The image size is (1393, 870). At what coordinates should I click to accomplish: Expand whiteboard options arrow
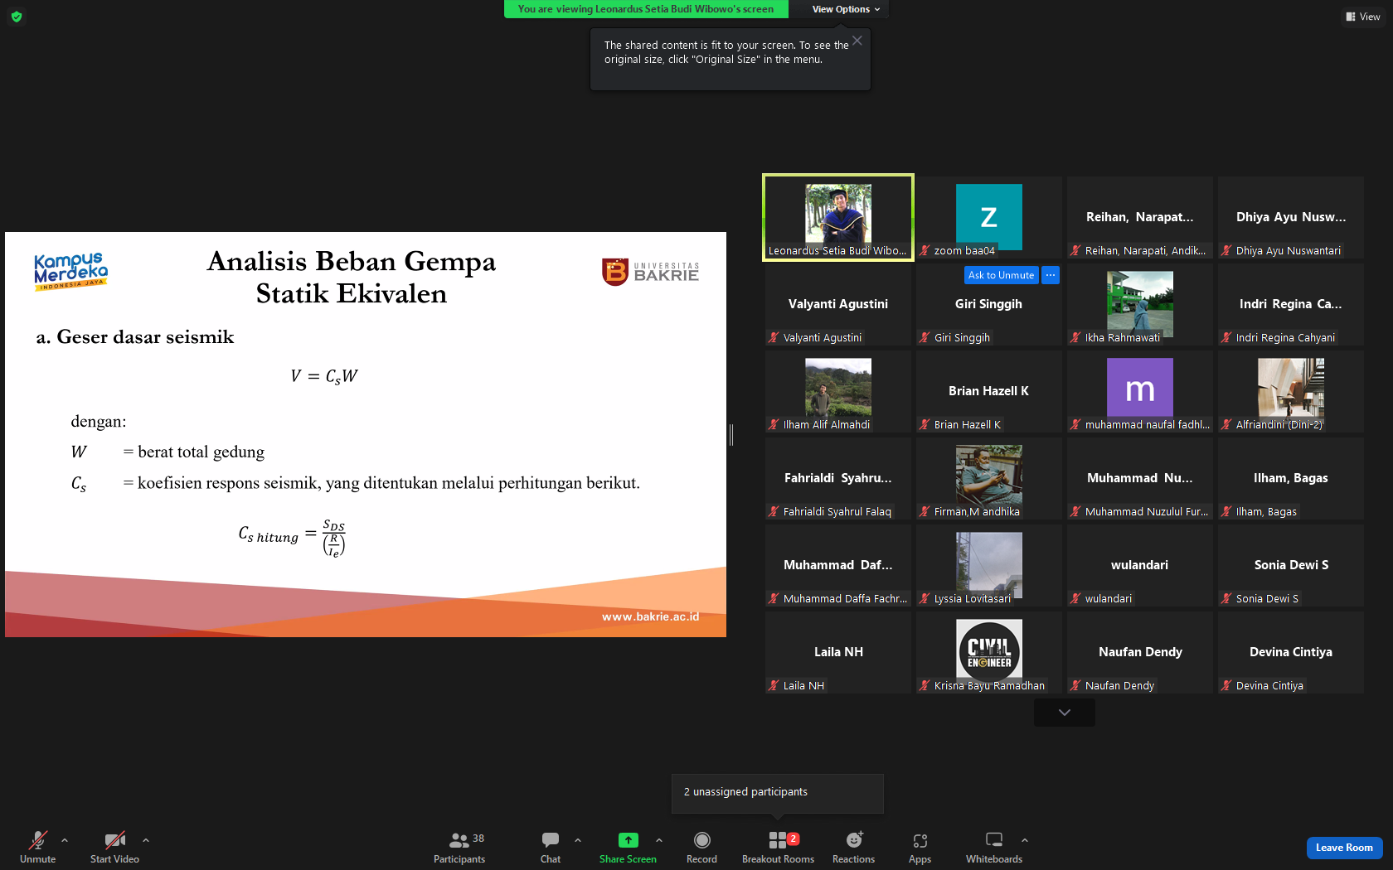tap(1025, 840)
